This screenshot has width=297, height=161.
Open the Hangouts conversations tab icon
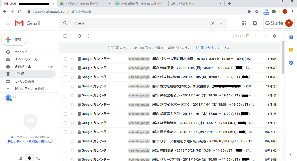[x=29, y=158]
